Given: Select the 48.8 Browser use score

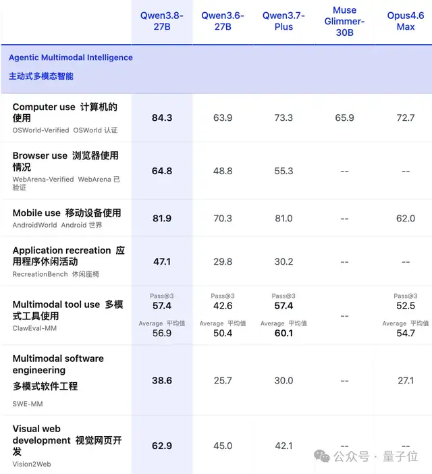Looking at the screenshot, I should (223, 171).
